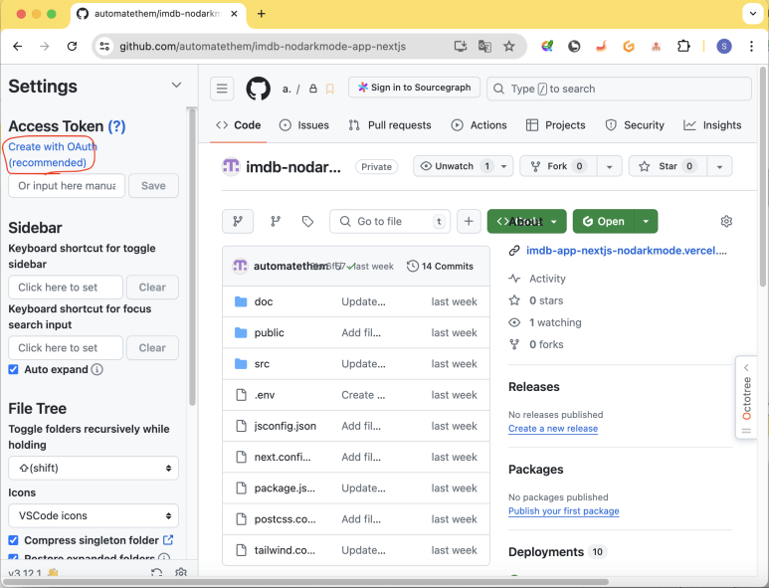Click the plus add-file button

(x=469, y=221)
